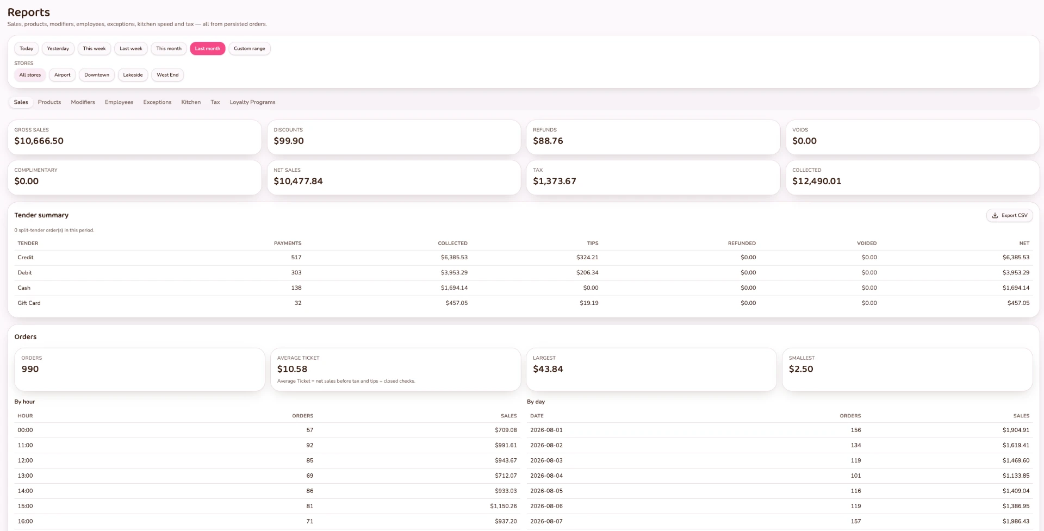This screenshot has height=531, width=1044.
Task: Choose Last week date range
Action: click(130, 49)
